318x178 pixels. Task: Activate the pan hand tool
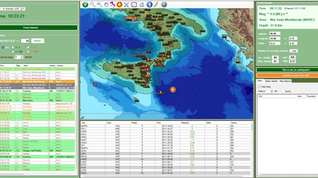[106, 5]
